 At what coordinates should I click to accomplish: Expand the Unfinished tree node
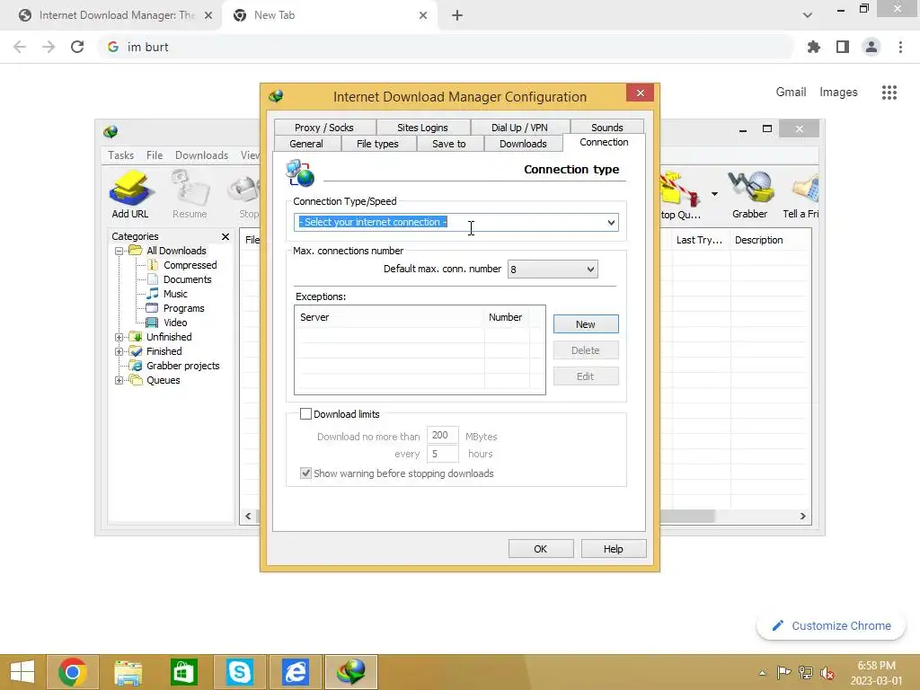click(x=119, y=337)
